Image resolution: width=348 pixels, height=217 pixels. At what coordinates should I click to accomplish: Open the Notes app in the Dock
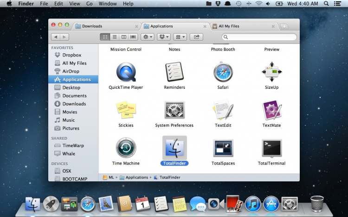[x=179, y=204]
